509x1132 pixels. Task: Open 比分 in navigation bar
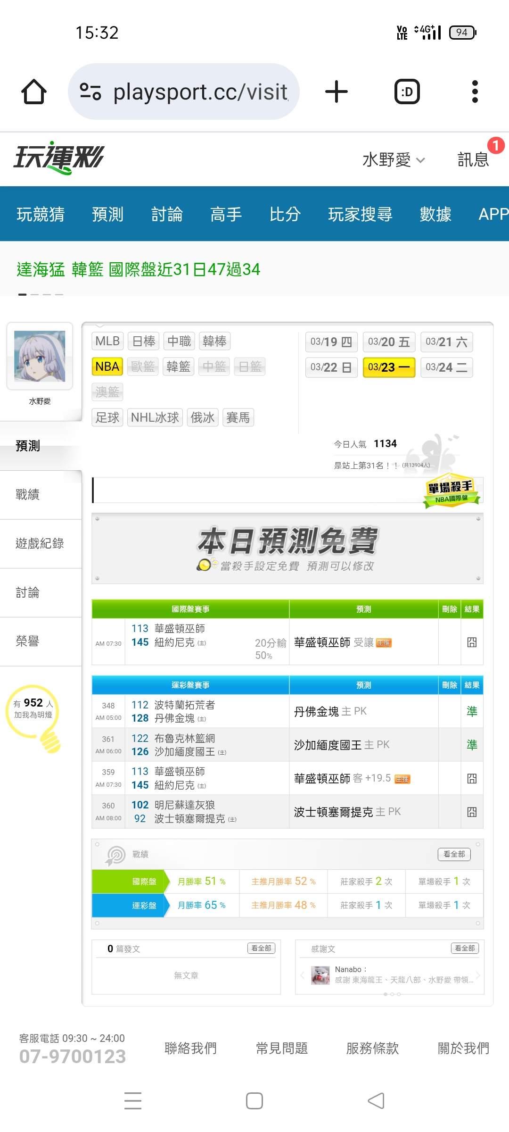(x=285, y=214)
